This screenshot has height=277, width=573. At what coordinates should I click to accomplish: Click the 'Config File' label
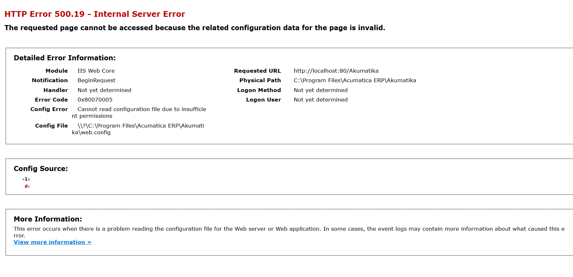click(52, 126)
